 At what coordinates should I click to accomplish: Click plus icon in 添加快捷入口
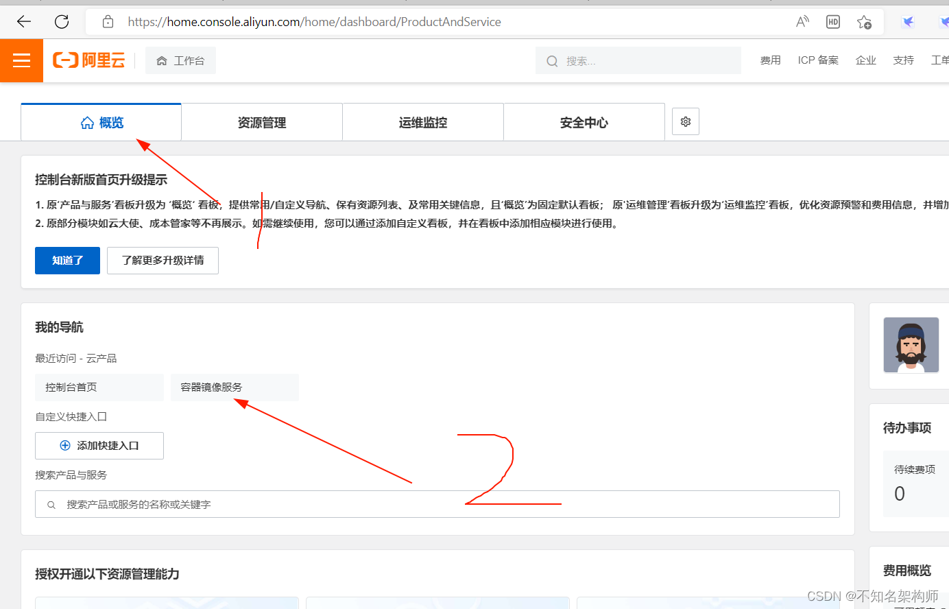65,446
